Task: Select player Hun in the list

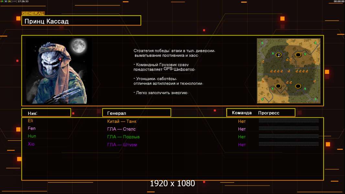Action: pyautogui.click(x=32, y=136)
